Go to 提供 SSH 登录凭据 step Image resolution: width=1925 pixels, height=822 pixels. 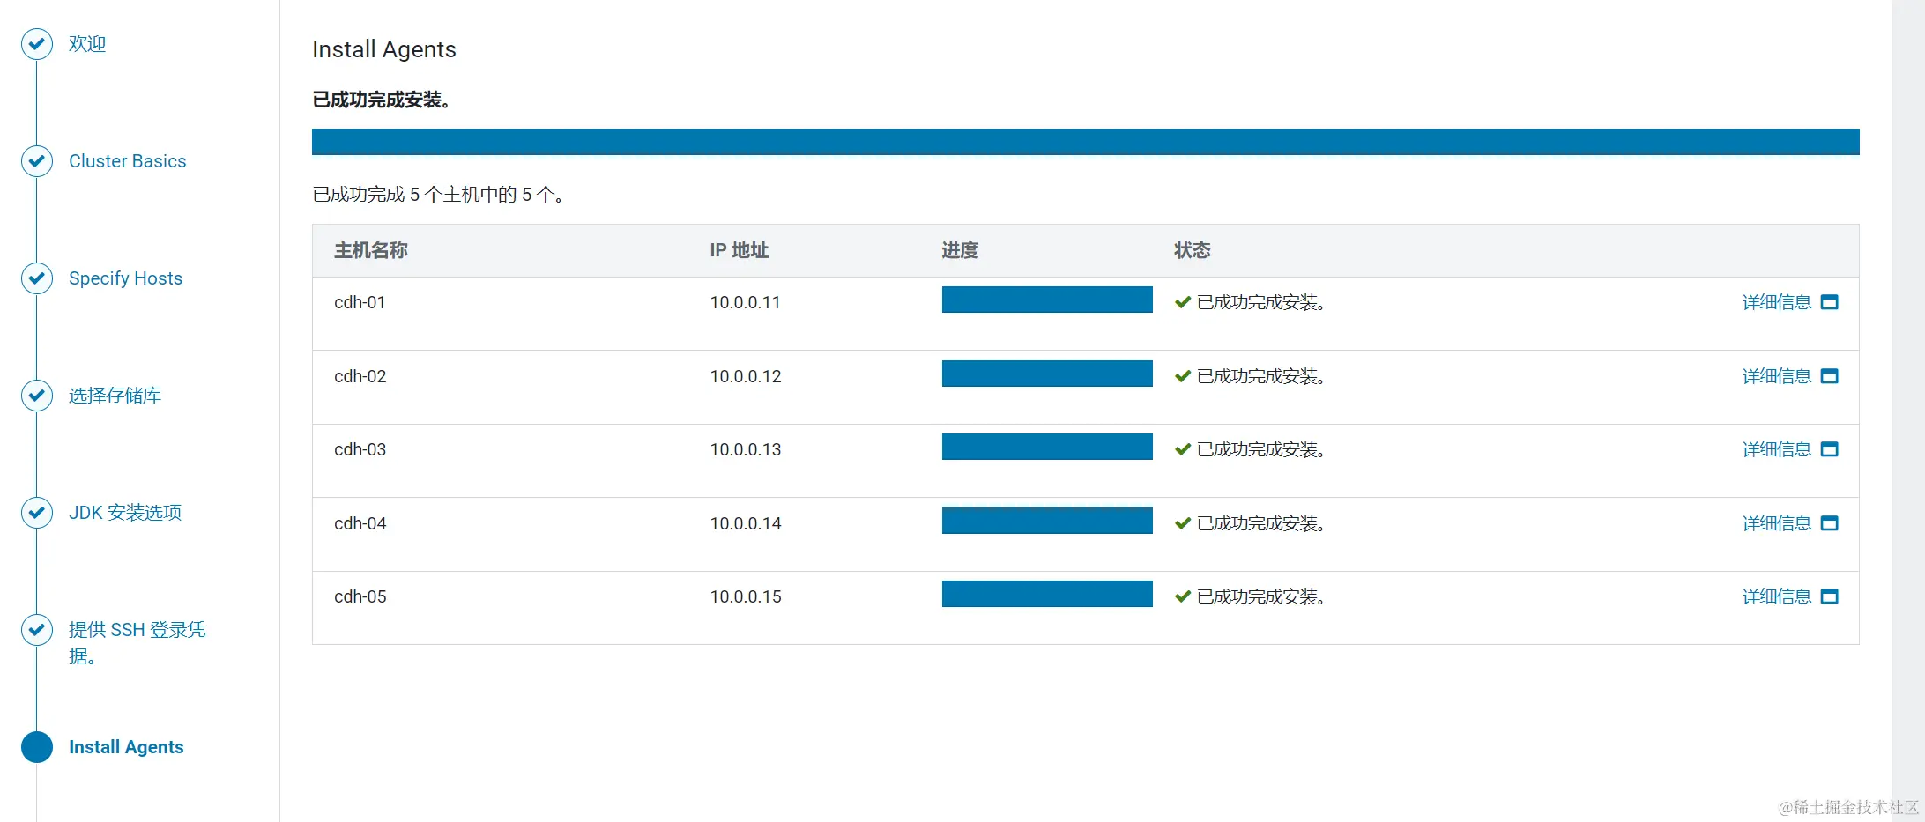click(137, 643)
